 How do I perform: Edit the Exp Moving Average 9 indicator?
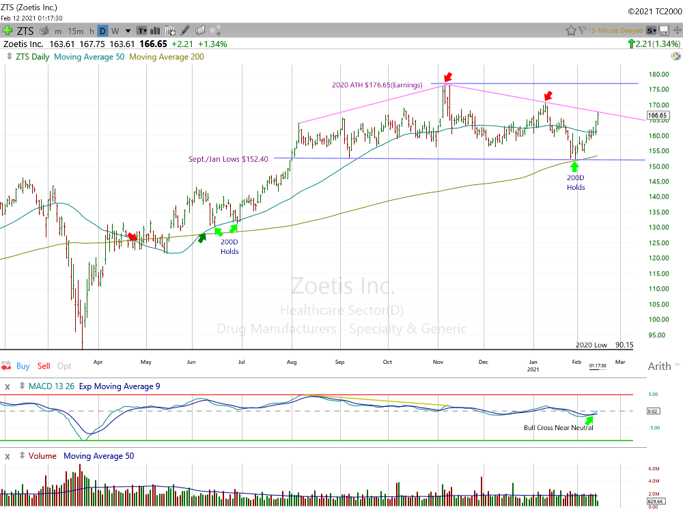(120, 386)
